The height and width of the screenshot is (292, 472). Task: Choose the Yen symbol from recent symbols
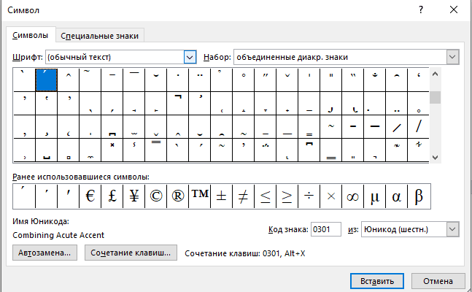point(134,196)
